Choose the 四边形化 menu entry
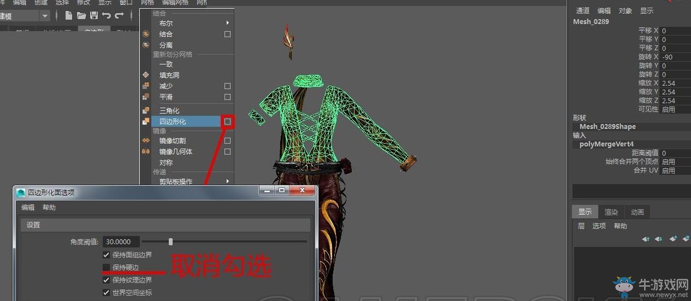Viewport: 691px width, 301px height. [x=173, y=121]
